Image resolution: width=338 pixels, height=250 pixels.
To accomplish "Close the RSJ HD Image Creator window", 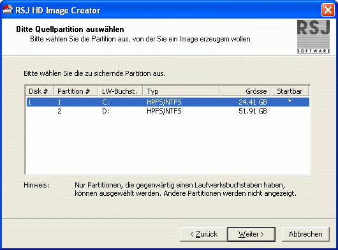I will click(328, 10).
